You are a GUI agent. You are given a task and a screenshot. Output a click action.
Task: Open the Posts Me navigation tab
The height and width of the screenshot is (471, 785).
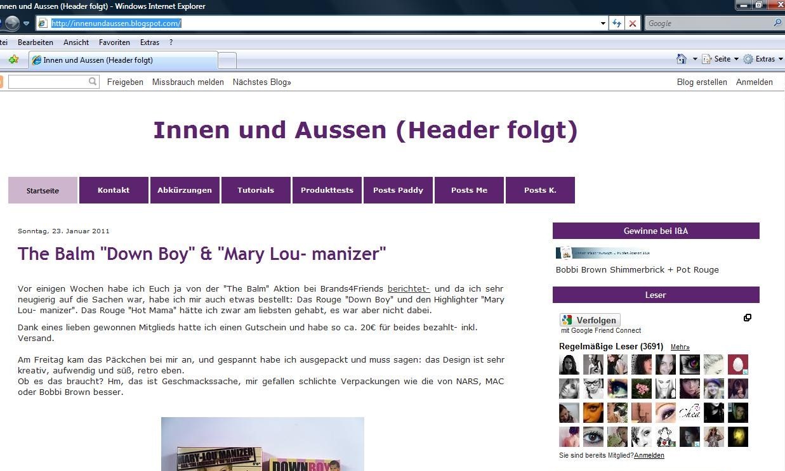tap(469, 190)
